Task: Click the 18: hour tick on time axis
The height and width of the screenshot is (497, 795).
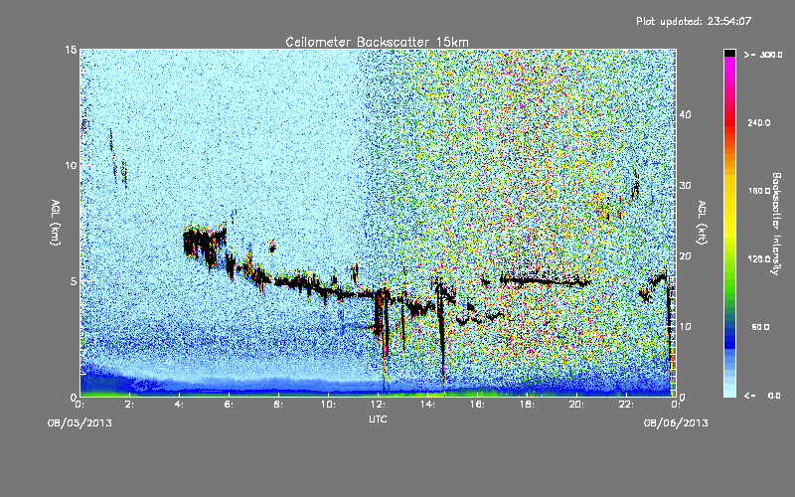Action: [527, 405]
